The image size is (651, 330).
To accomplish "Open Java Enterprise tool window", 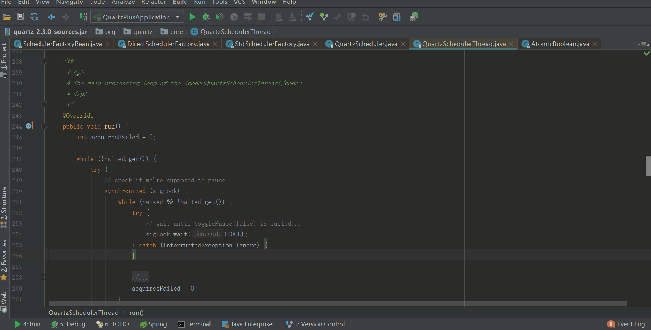I will click(x=247, y=324).
